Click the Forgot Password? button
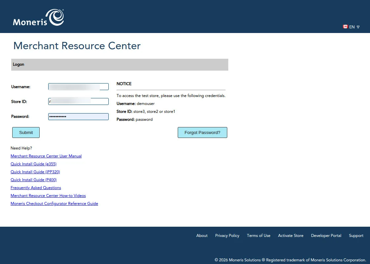370x264 pixels. [203, 132]
